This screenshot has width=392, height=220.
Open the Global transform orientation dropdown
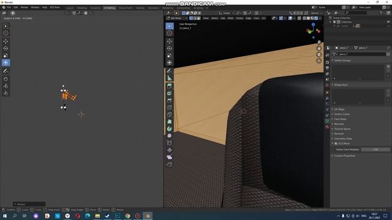(226, 13)
